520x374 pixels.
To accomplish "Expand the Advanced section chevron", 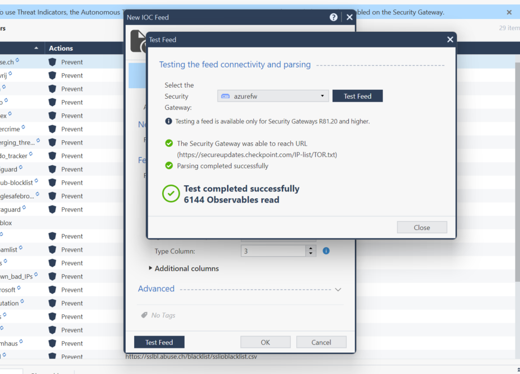I will point(337,289).
